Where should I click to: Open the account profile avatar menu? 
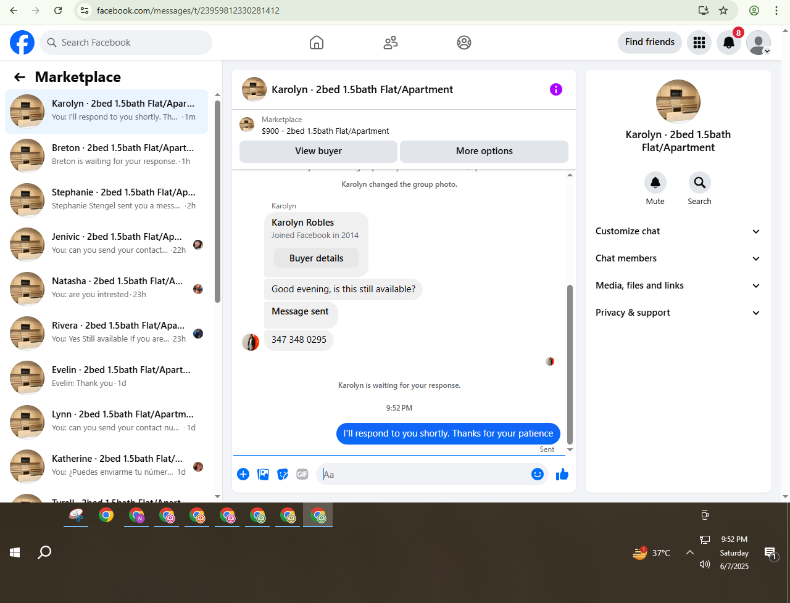coord(759,43)
